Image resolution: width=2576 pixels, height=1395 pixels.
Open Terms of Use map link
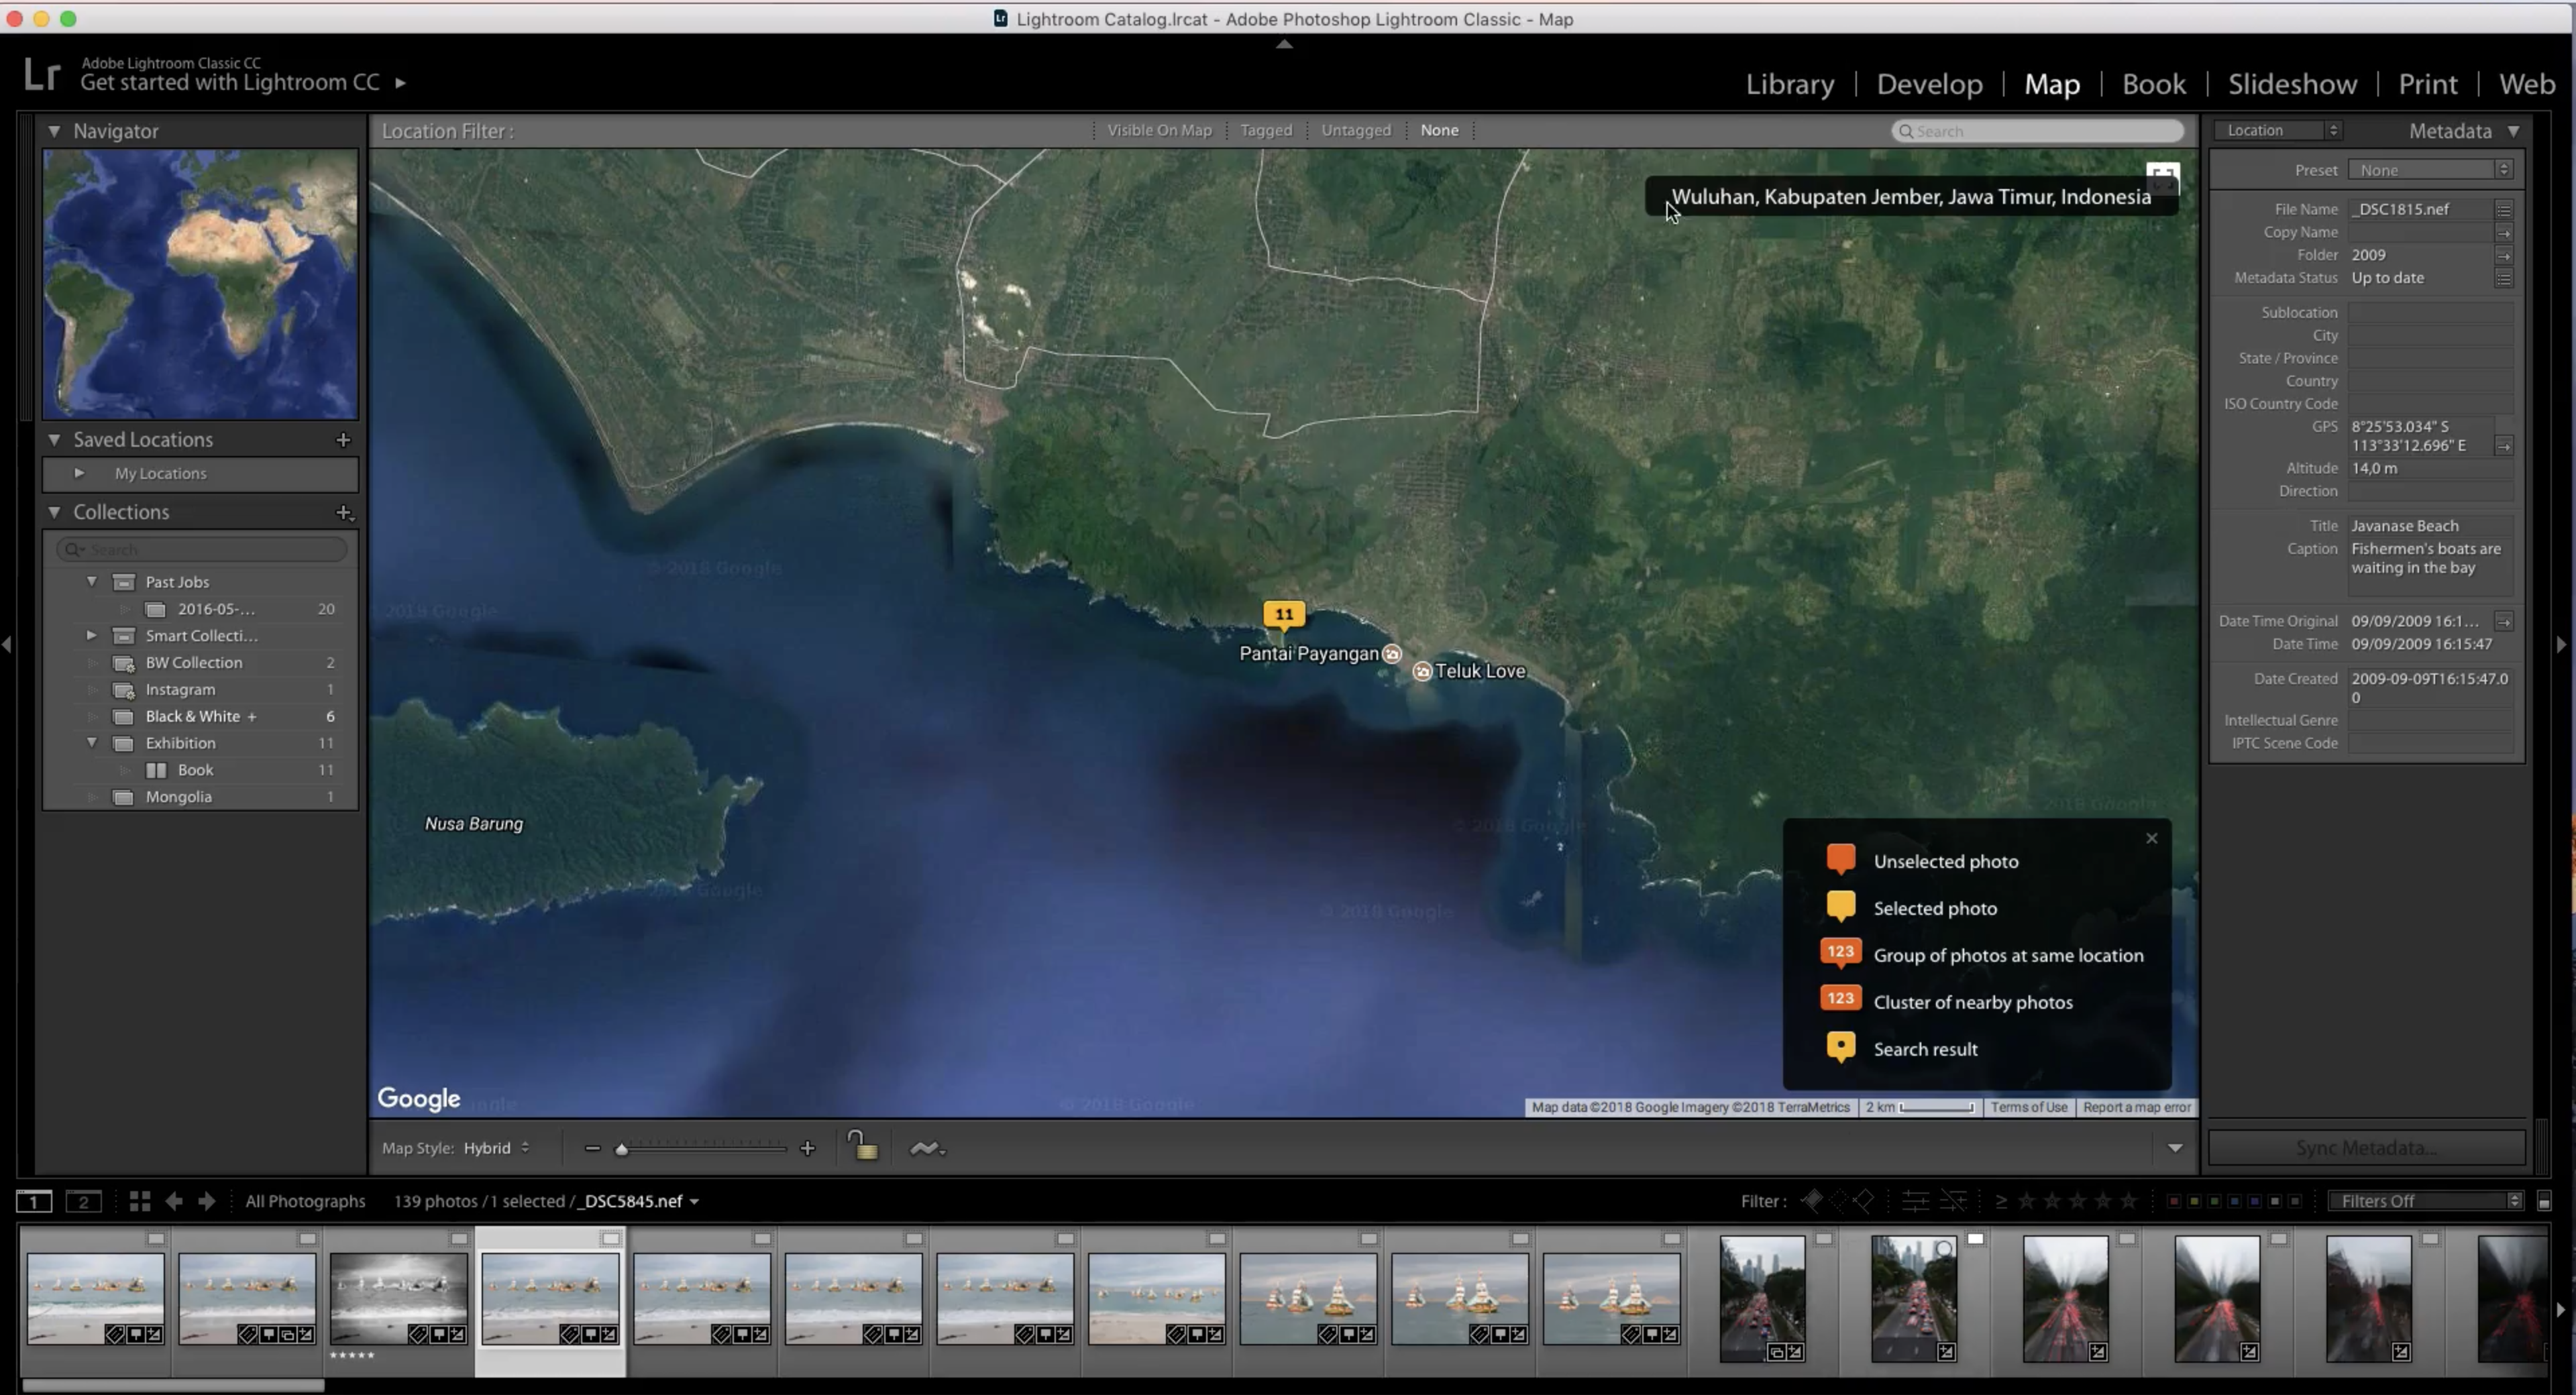(x=2028, y=1107)
